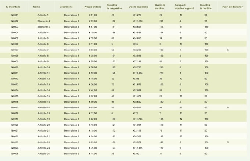Click the name cell 'Elemento 2'

pos(44,21)
